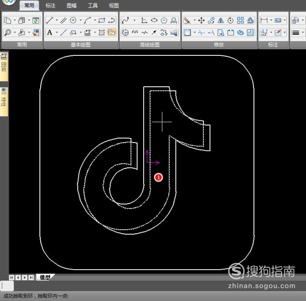The width and height of the screenshot is (306, 301).
Task: Select the double break line tool
Action: click(x=145, y=32)
